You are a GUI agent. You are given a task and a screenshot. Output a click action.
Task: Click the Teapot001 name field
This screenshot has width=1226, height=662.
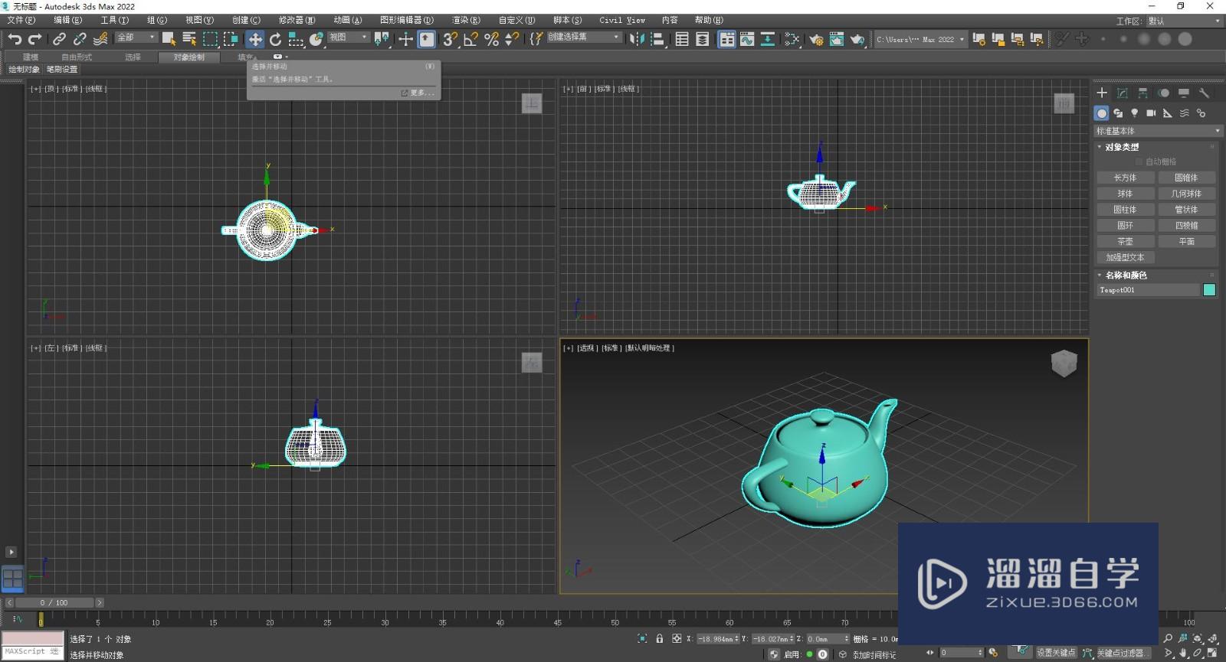point(1147,290)
